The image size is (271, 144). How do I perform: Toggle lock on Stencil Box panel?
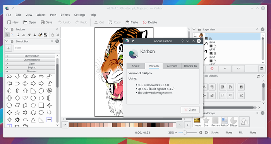pos(12,41)
